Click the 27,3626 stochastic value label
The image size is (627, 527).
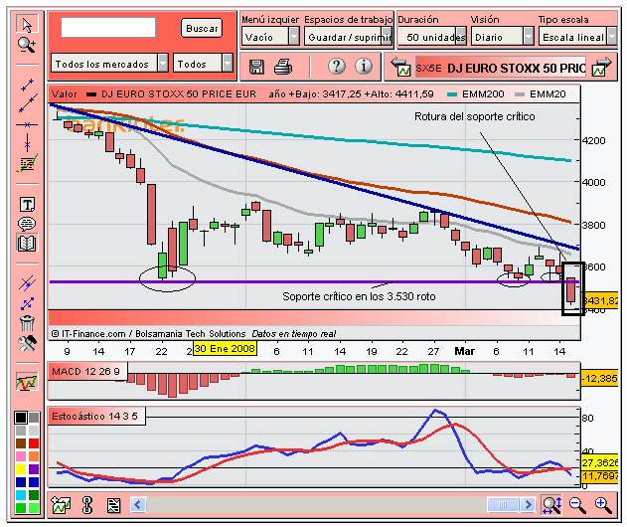click(599, 462)
